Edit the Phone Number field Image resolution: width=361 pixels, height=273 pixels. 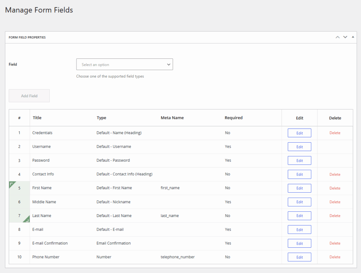click(299, 257)
